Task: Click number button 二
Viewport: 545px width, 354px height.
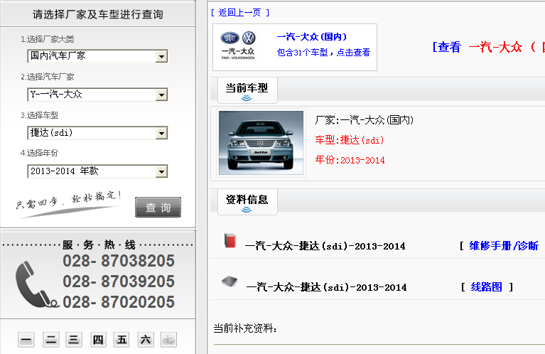Action: [50, 339]
